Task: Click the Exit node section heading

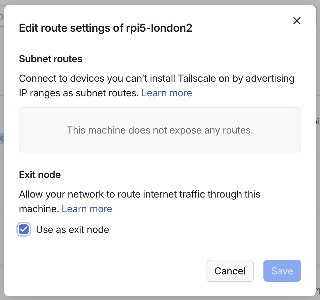Action: 40,175
